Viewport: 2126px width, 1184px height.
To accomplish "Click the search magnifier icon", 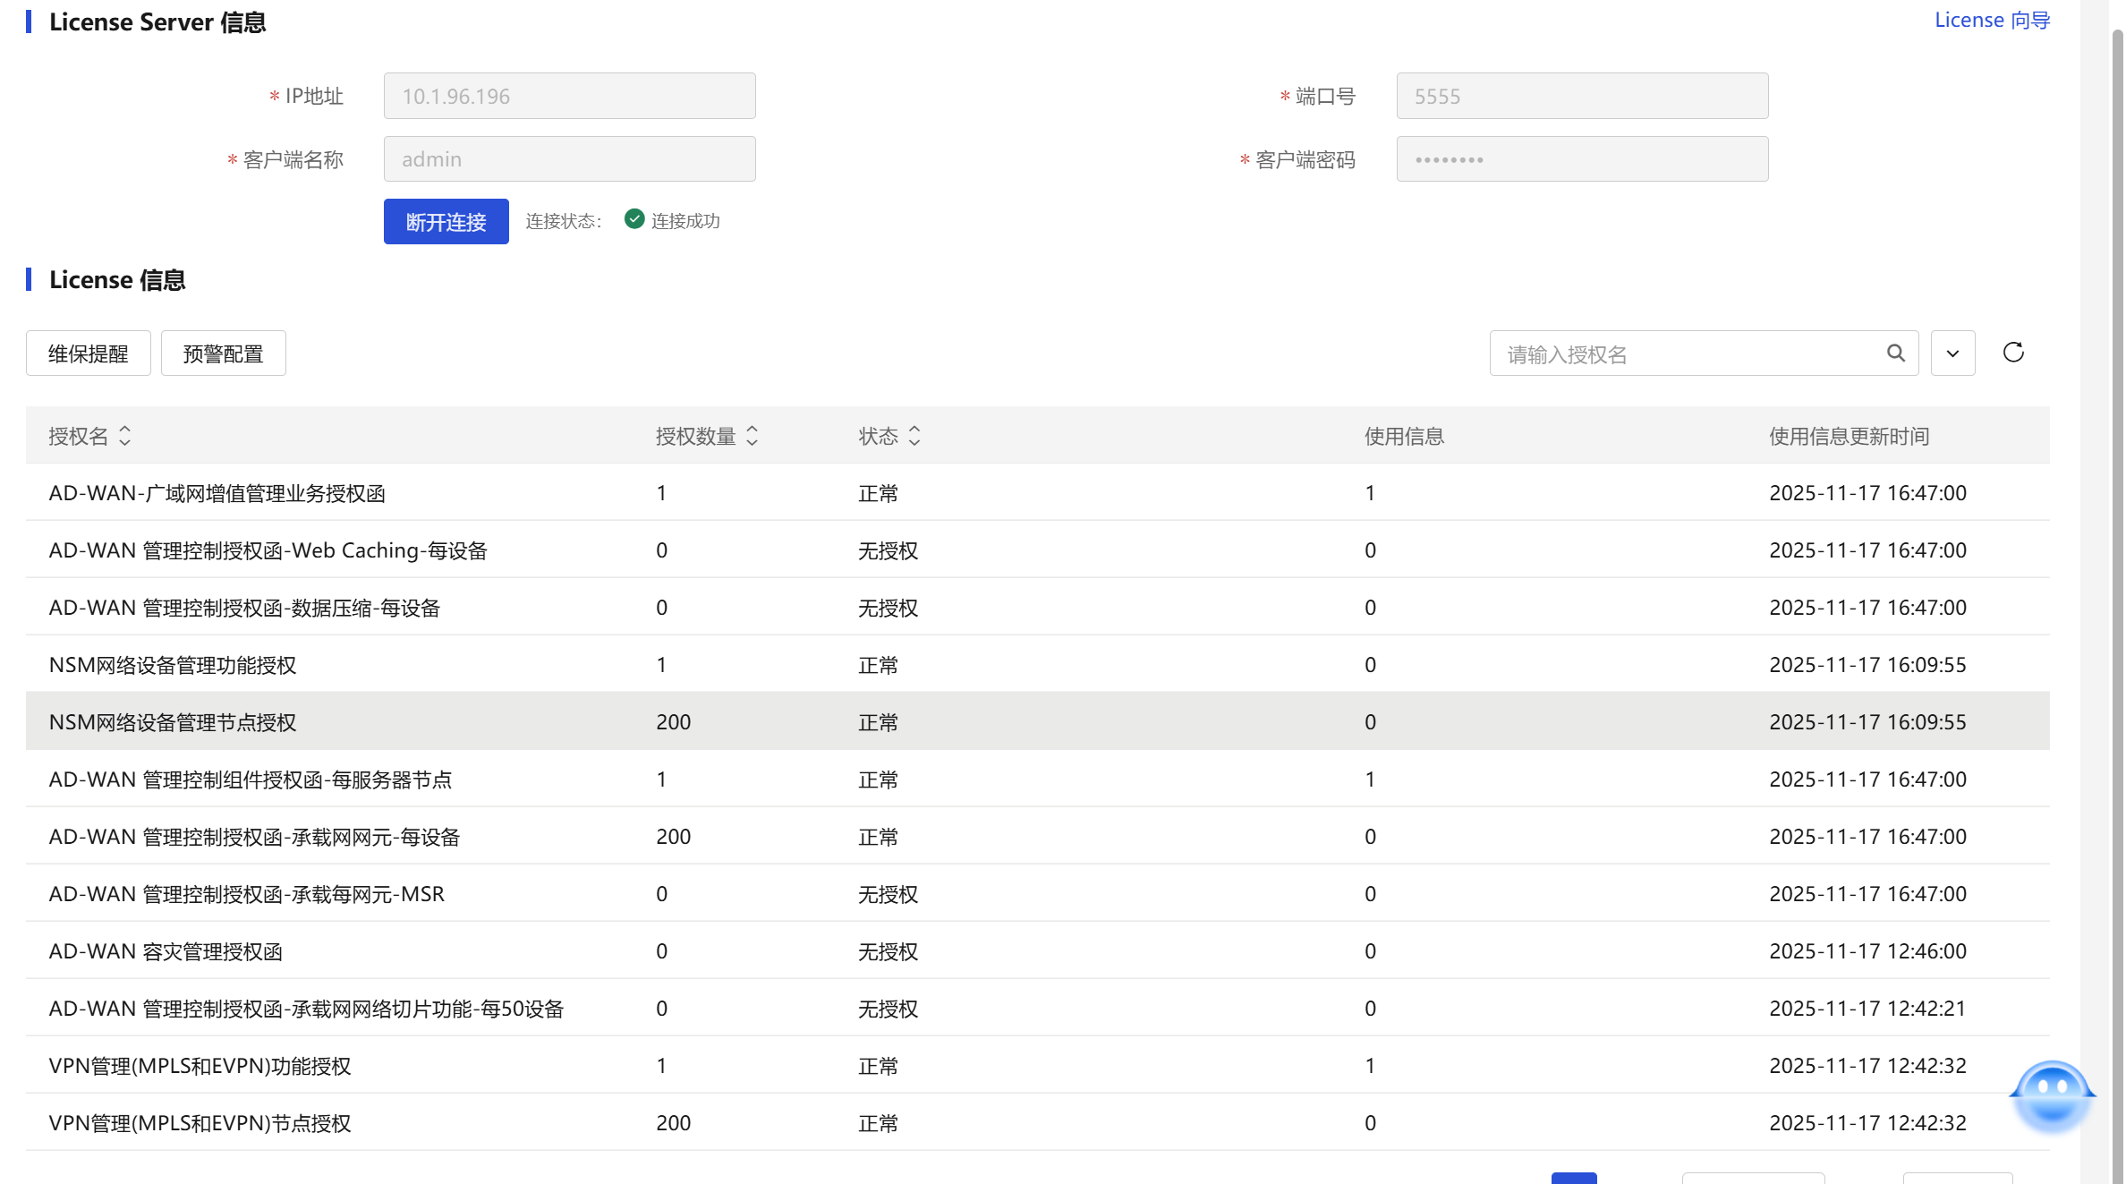I will 1895,353.
